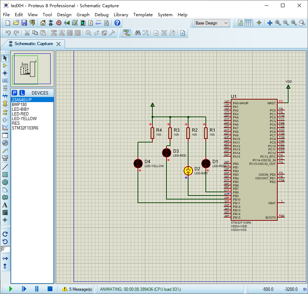Open the Template menu
This screenshot has width=308, height=294.
[143, 15]
